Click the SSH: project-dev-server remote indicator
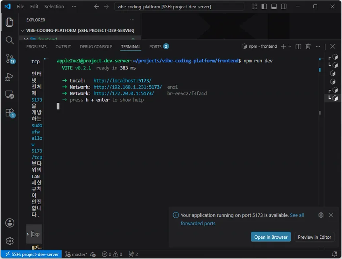 pyautogui.click(x=32, y=254)
